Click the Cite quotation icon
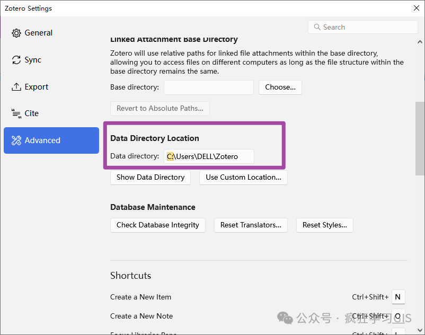The height and width of the screenshot is (335, 425). pos(16,113)
